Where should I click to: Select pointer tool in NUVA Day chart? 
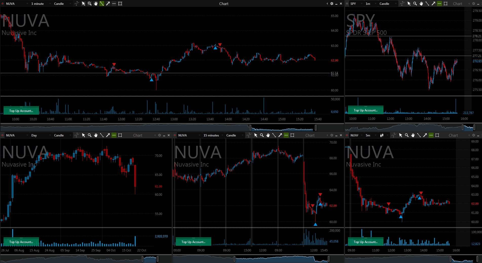tap(84, 135)
